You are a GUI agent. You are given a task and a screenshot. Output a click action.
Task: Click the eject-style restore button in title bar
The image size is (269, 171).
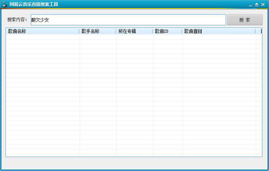[x=256, y=4]
